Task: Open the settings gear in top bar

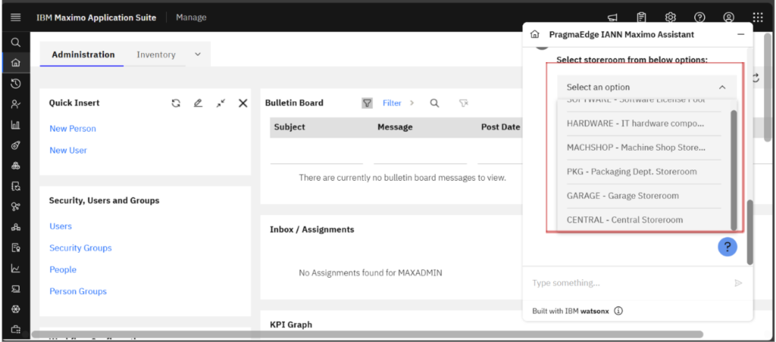Action: point(670,17)
